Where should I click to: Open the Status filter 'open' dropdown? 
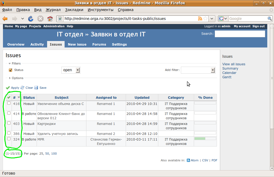(x=71, y=70)
